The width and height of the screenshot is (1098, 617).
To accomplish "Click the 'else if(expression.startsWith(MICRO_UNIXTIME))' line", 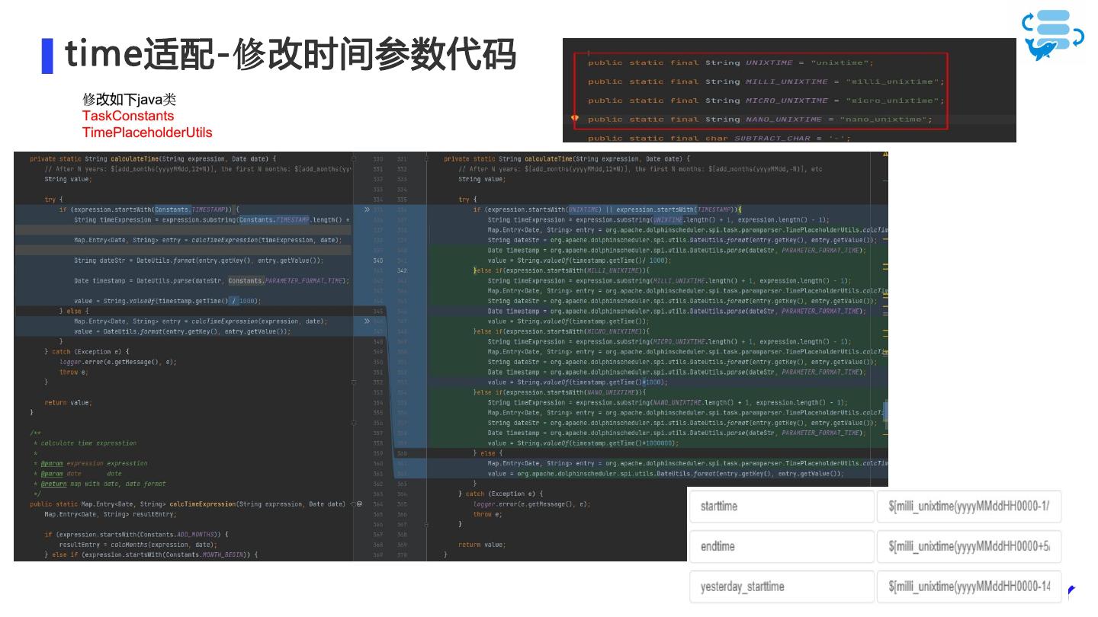I will [x=562, y=331].
